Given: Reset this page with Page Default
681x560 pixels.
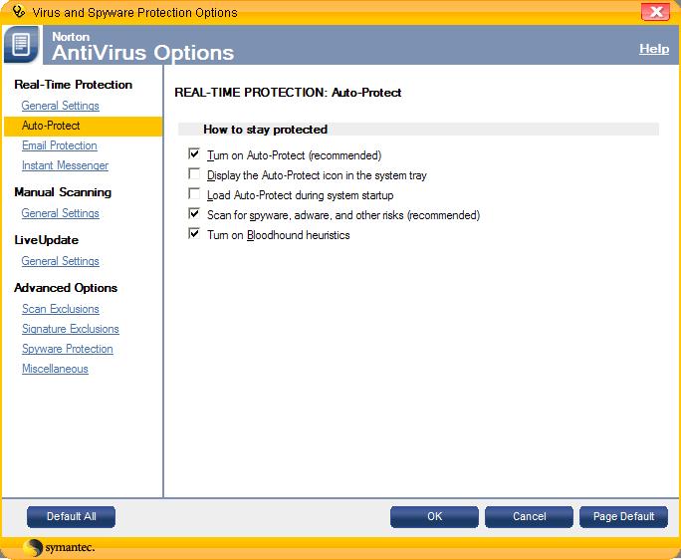Looking at the screenshot, I should coord(623,516).
